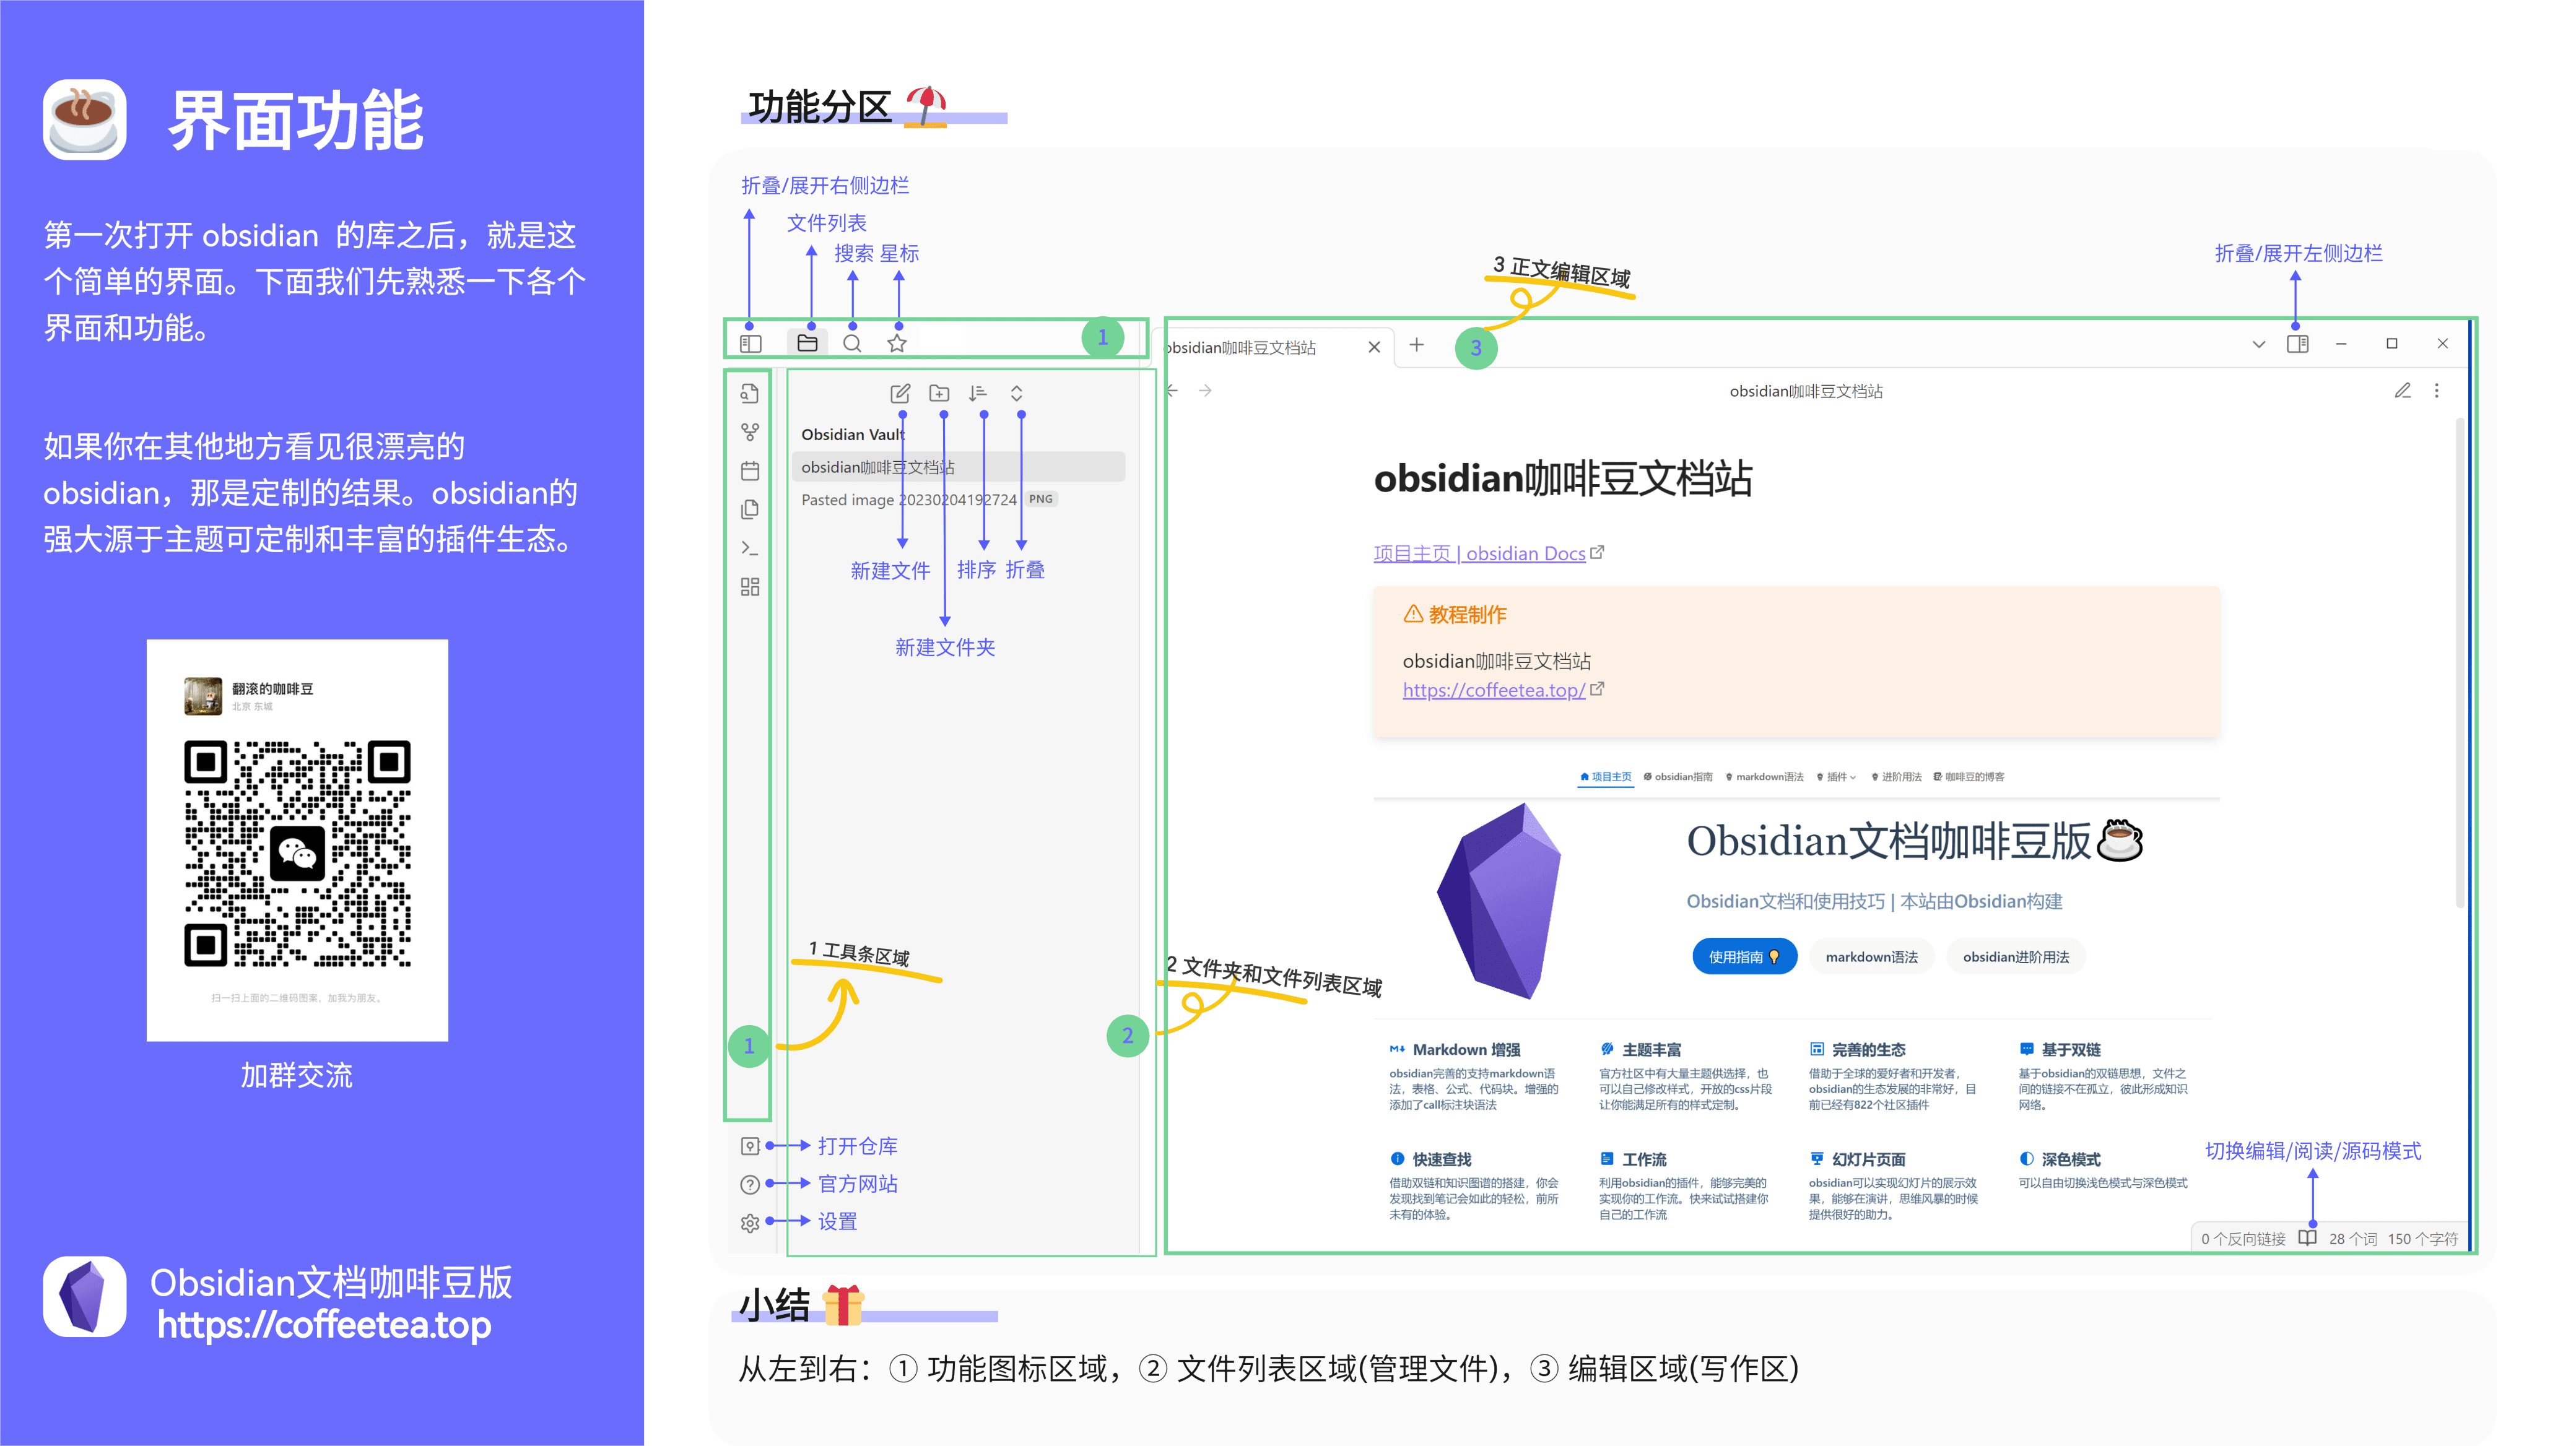The width and height of the screenshot is (2576, 1446).
Task: Open the https://coffeetea.top/ link in callout
Action: coord(1493,690)
